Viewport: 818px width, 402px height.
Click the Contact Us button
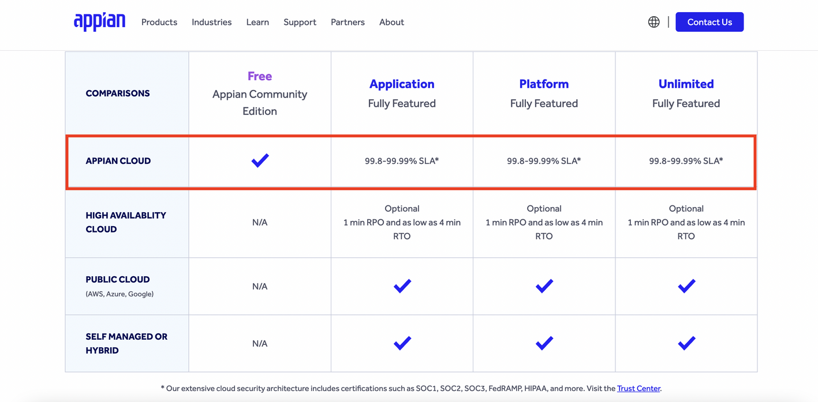(709, 22)
